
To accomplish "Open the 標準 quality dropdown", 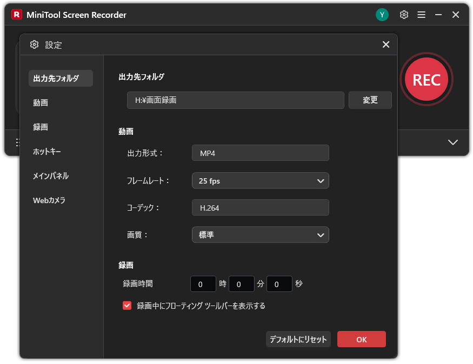I will coord(261,235).
